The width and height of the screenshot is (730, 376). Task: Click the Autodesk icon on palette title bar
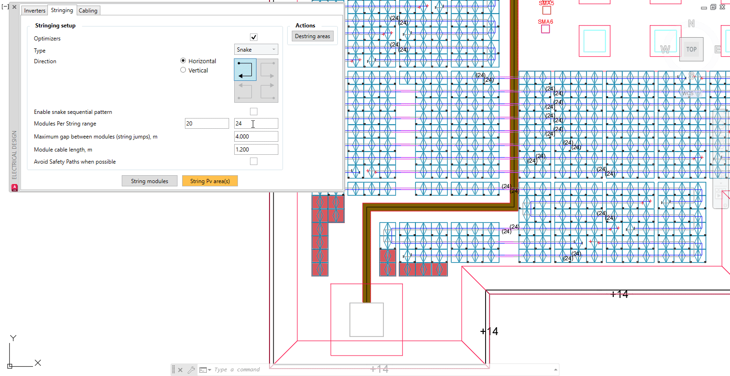coord(14,188)
